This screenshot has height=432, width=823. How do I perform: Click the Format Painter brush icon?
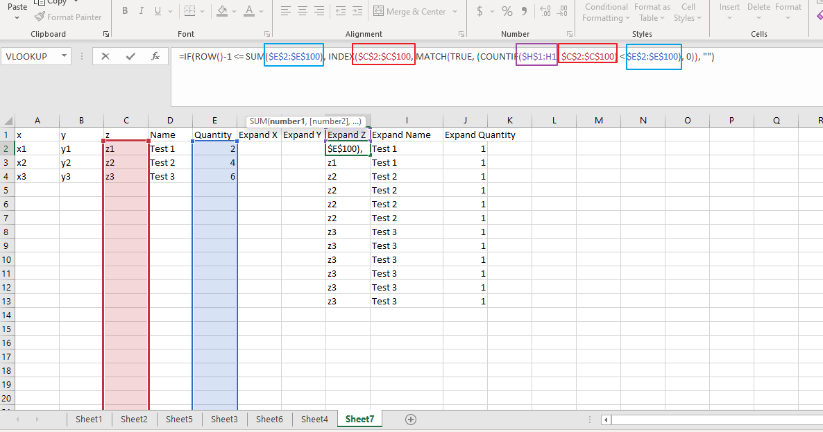pyautogui.click(x=40, y=17)
